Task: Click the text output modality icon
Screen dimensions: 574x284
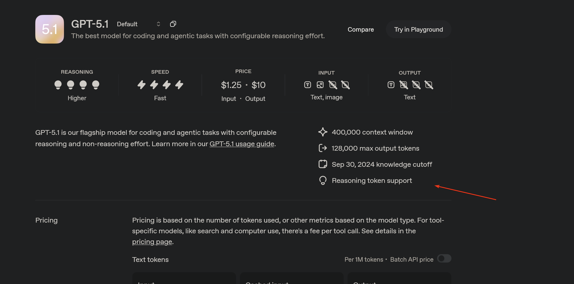Action: [391, 85]
